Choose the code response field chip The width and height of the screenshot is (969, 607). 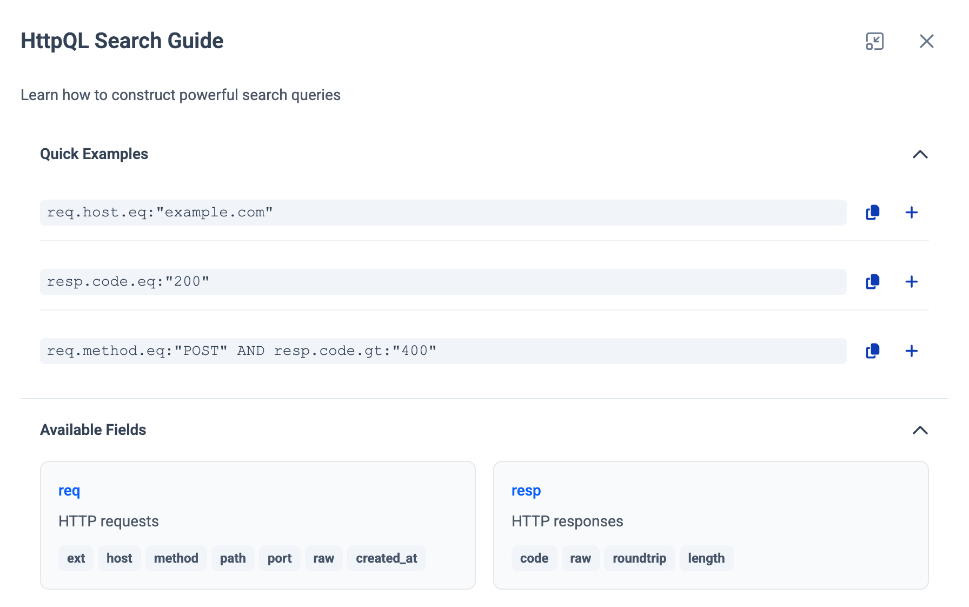[x=534, y=558]
